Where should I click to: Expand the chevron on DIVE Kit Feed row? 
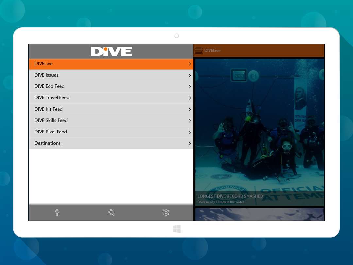point(190,110)
